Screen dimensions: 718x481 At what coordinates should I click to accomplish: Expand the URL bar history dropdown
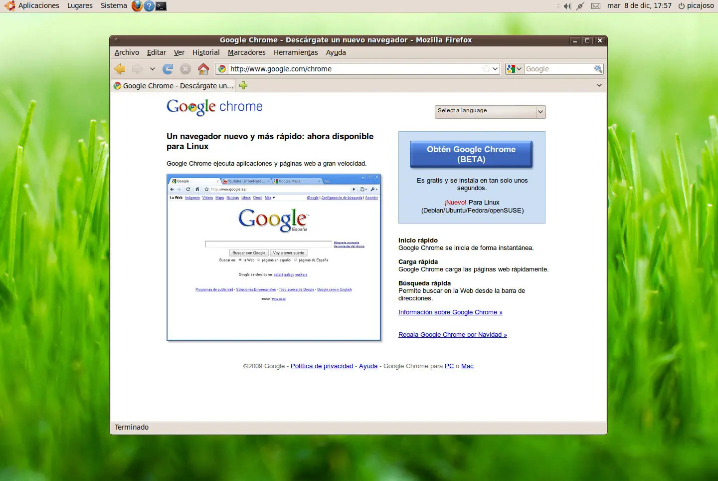pos(495,69)
